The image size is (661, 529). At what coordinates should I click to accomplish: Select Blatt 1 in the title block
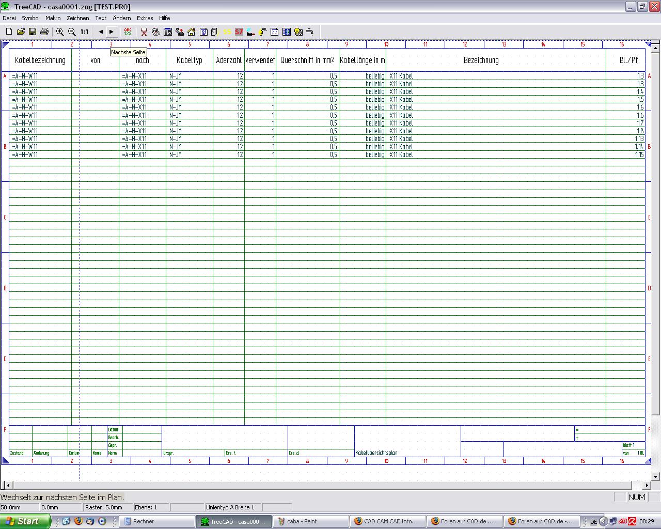click(628, 445)
